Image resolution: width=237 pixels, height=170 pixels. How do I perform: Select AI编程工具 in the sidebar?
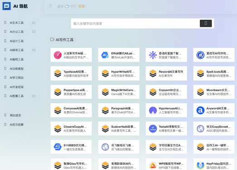tap(16, 59)
